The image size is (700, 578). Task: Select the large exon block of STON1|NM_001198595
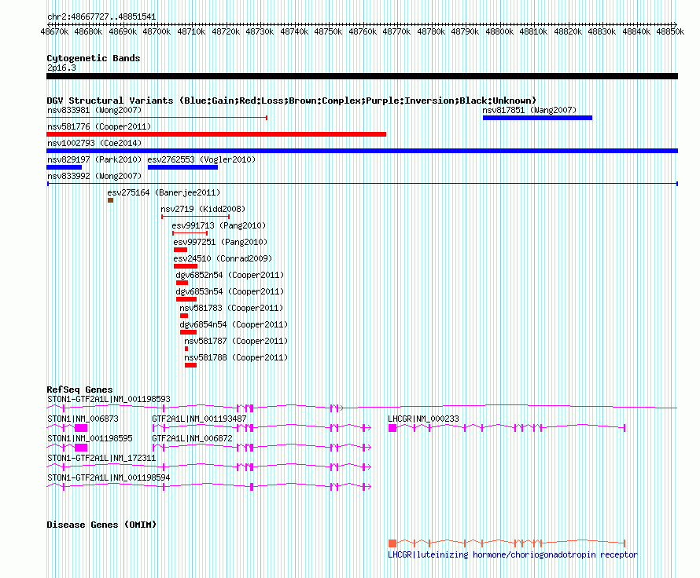(x=81, y=448)
